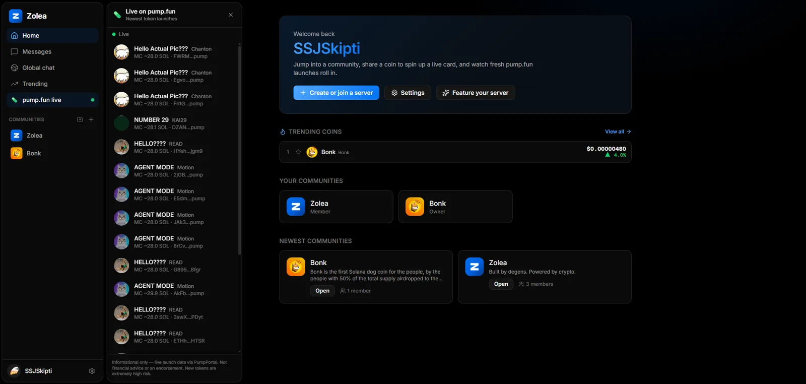The image size is (806, 384).
Task: Click SSJSkipti avatar in the bottom bar
Action: [15, 371]
